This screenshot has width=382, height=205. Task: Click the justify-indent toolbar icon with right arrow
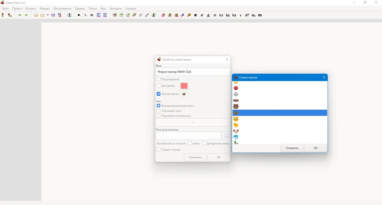click(99, 15)
